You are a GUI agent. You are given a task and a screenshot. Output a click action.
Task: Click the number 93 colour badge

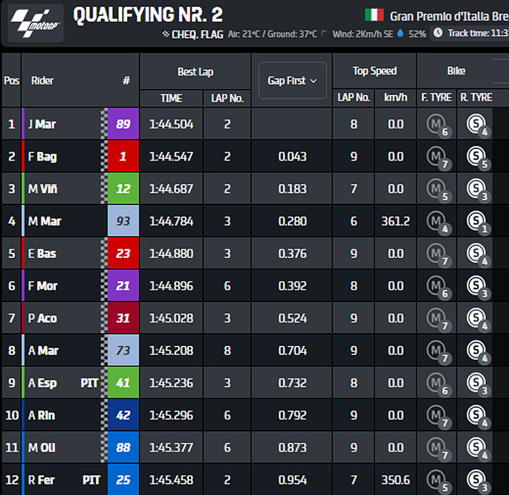coord(123,221)
